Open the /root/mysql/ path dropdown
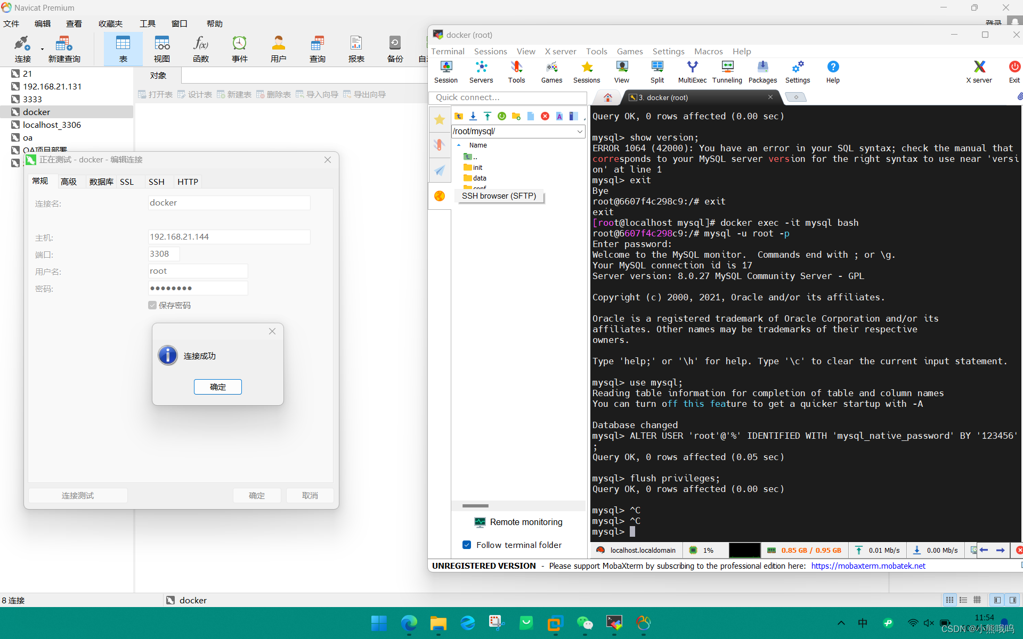 click(x=579, y=131)
